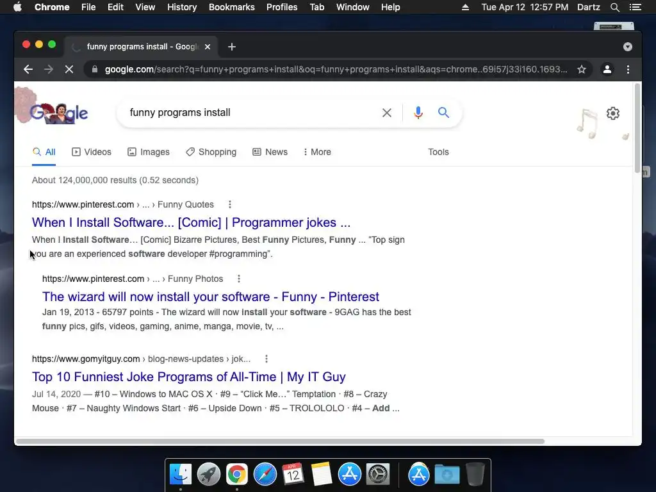This screenshot has width=656, height=492.
Task: Open the Trash in the dock
Action: [475, 475]
